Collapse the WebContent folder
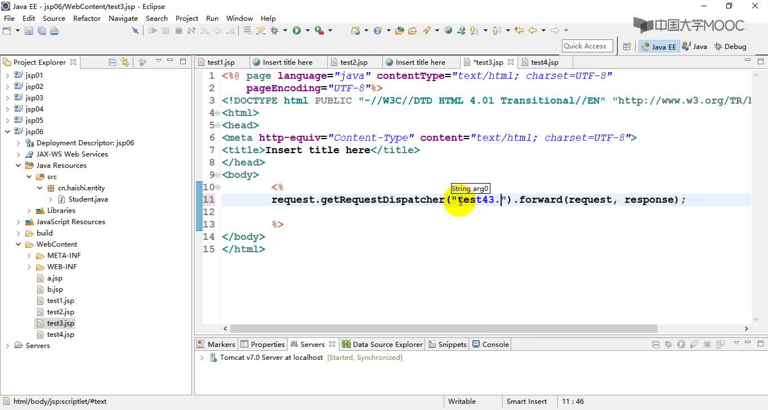 click(18, 244)
